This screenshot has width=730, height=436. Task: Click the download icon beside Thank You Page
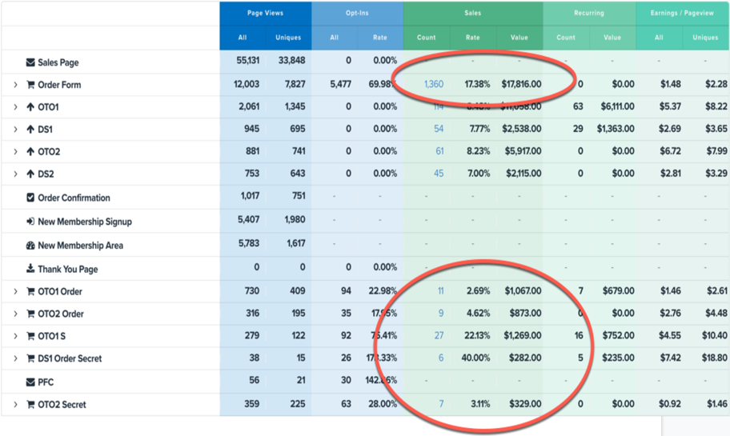click(30, 270)
